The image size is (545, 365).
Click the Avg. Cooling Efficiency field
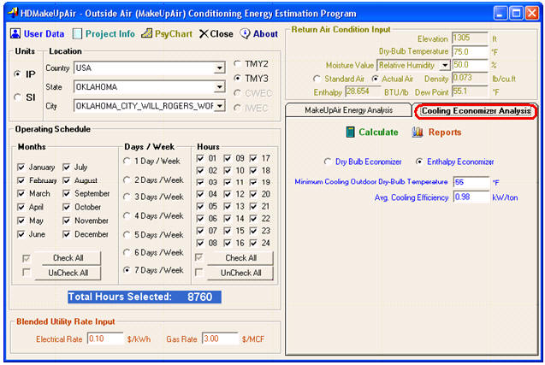[x=471, y=197]
